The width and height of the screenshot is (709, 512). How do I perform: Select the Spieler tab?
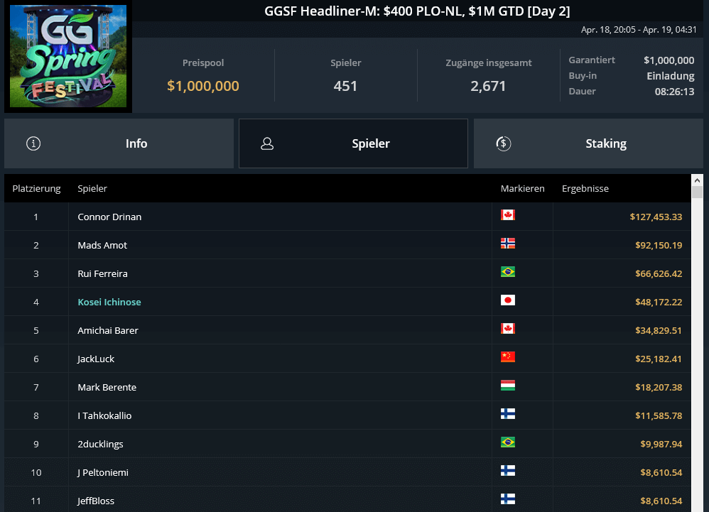click(371, 143)
